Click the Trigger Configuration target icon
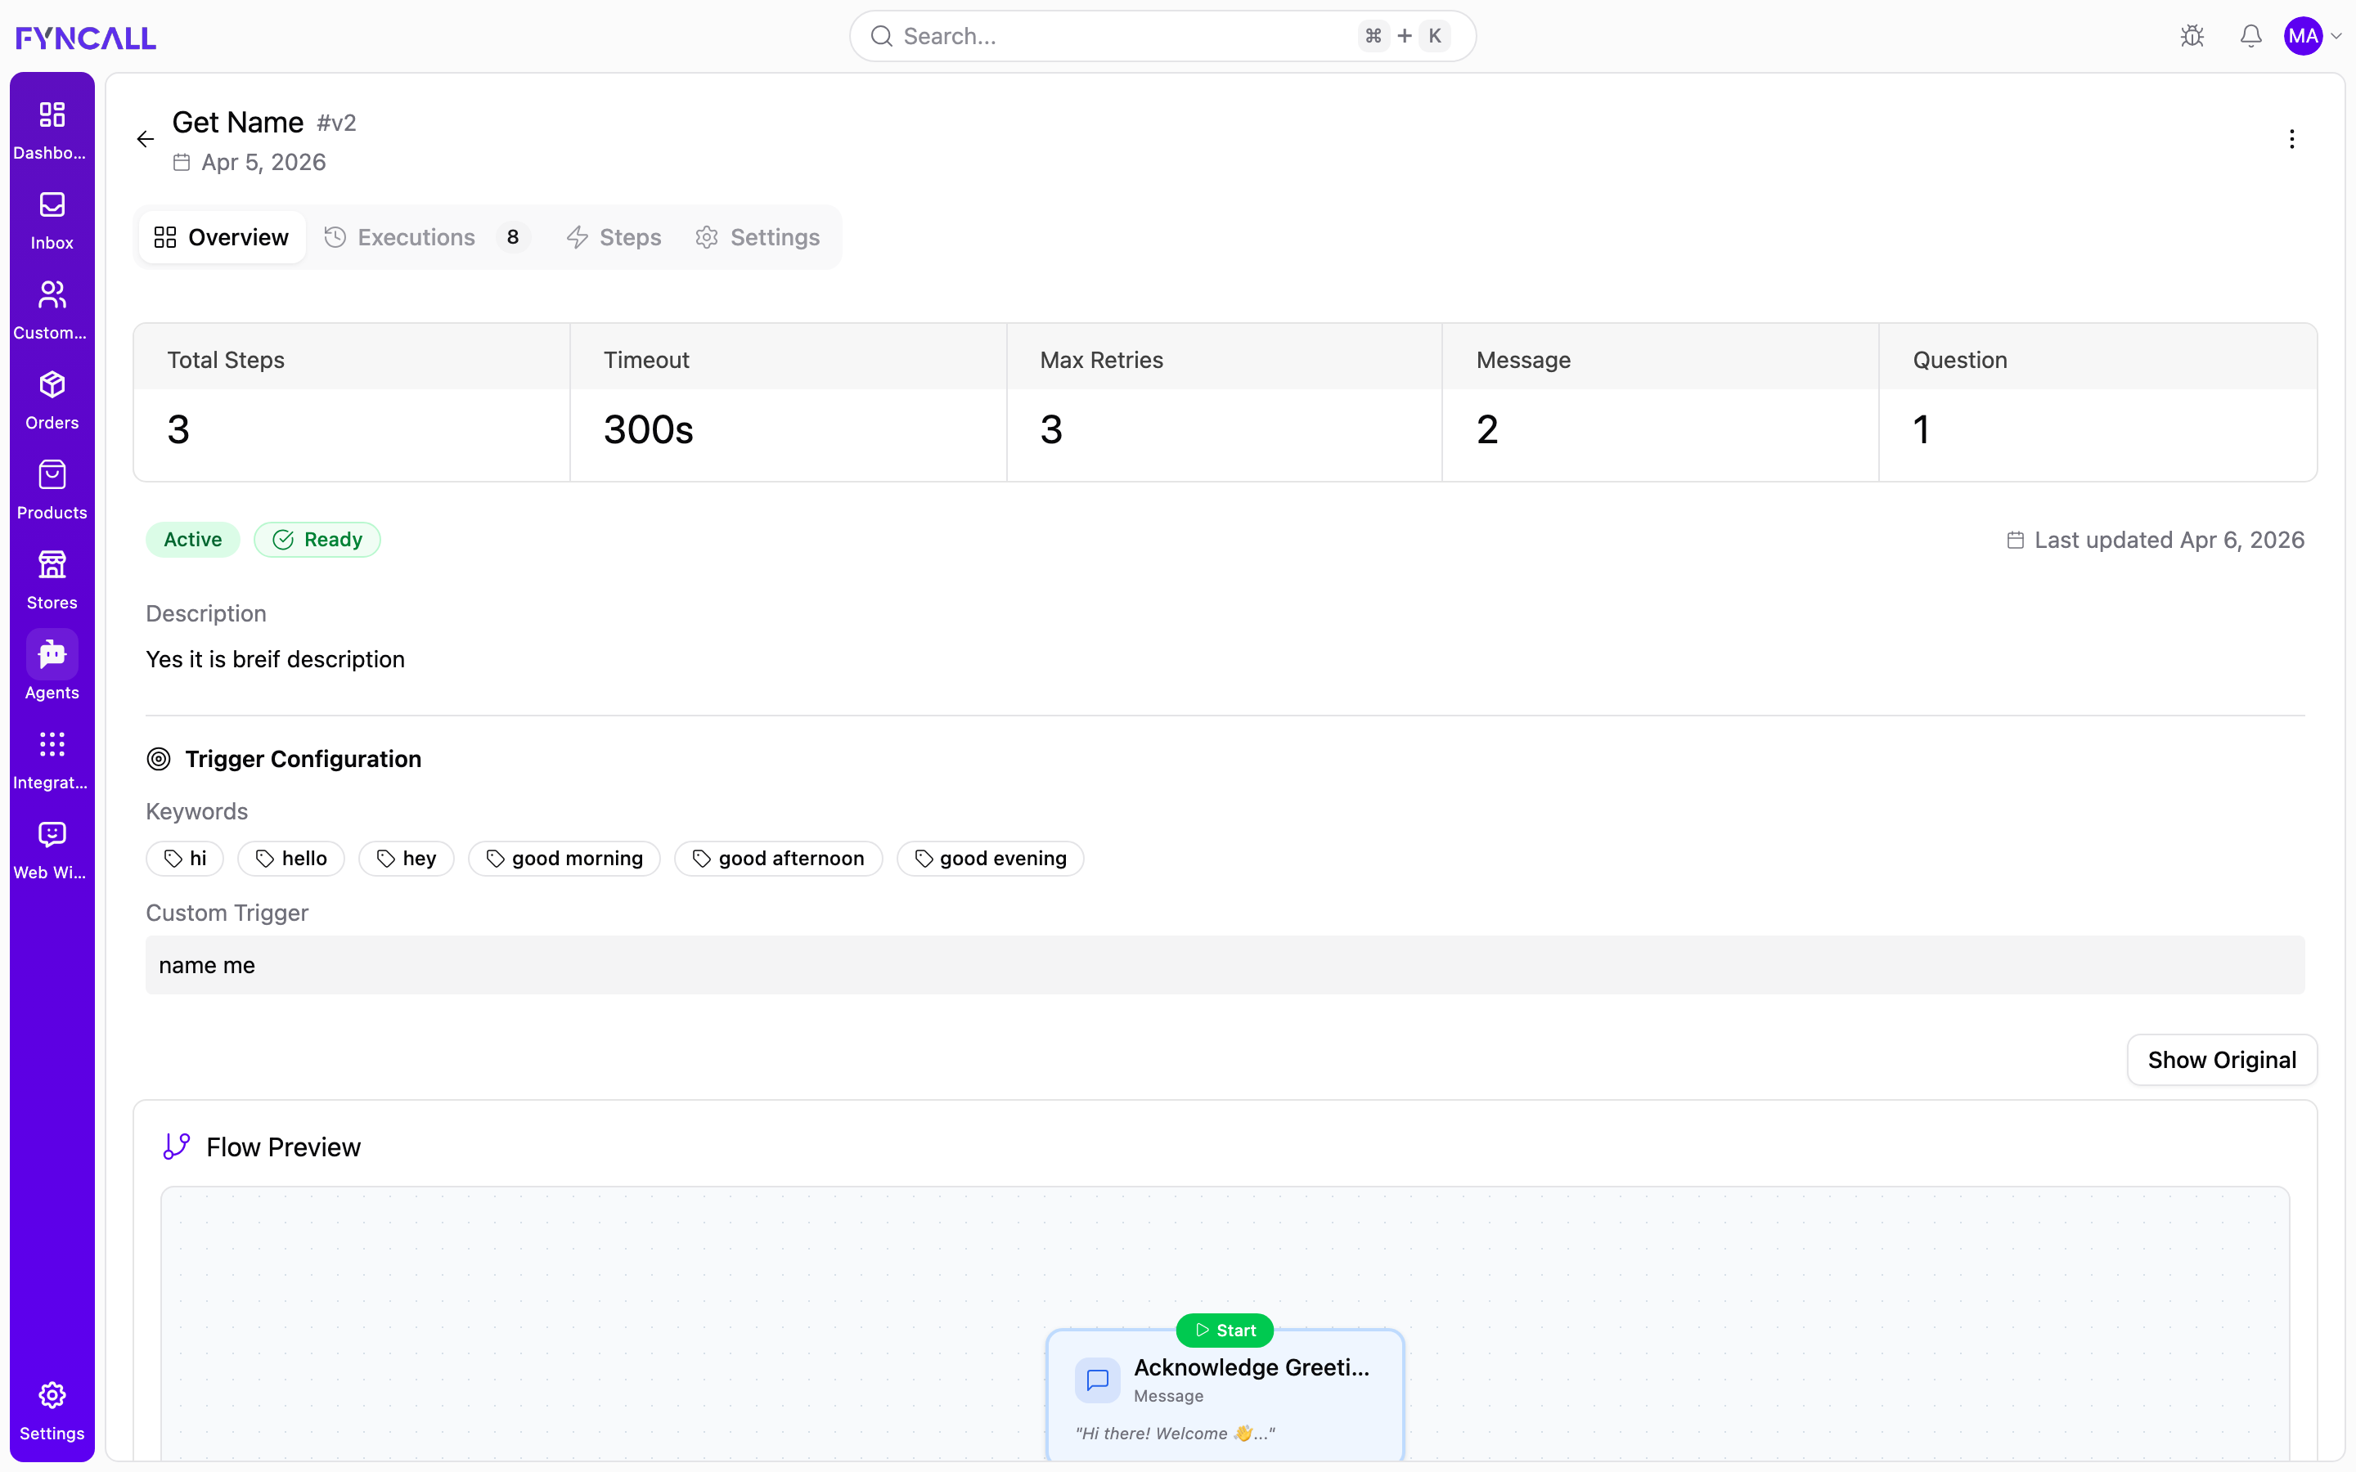 159,760
